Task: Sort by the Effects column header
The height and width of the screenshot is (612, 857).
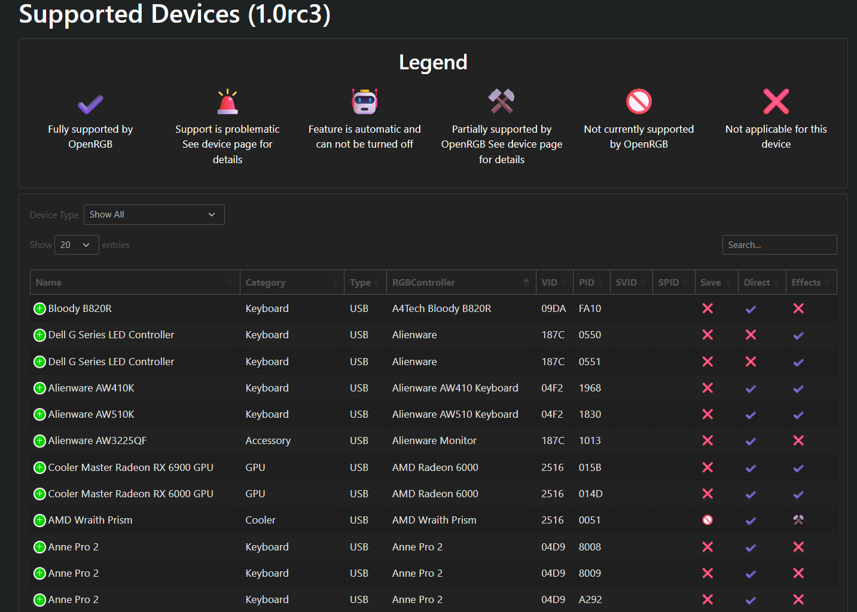Action: pyautogui.click(x=811, y=282)
